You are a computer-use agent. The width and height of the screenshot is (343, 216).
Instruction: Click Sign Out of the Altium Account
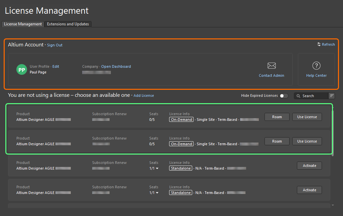[x=54, y=45]
